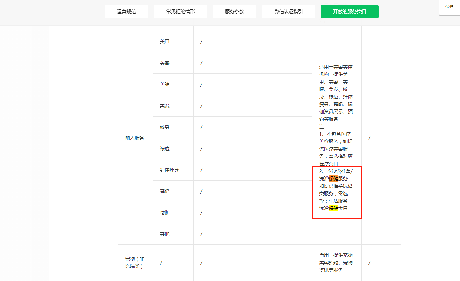Select the 美睫 subcategory cell
This screenshot has width=460, height=281.
pos(173,84)
